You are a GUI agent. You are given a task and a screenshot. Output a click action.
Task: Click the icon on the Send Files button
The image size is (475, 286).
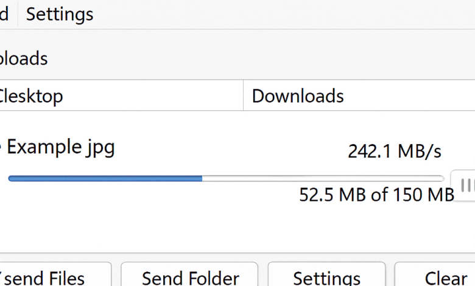click(4, 277)
